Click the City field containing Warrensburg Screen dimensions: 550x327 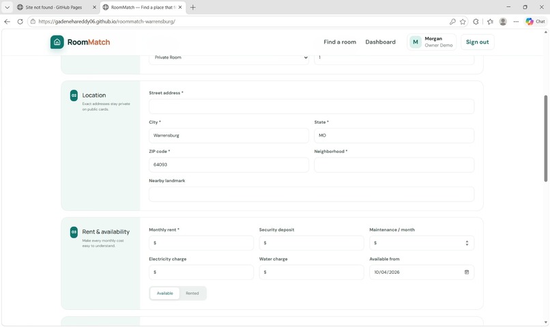coord(229,135)
